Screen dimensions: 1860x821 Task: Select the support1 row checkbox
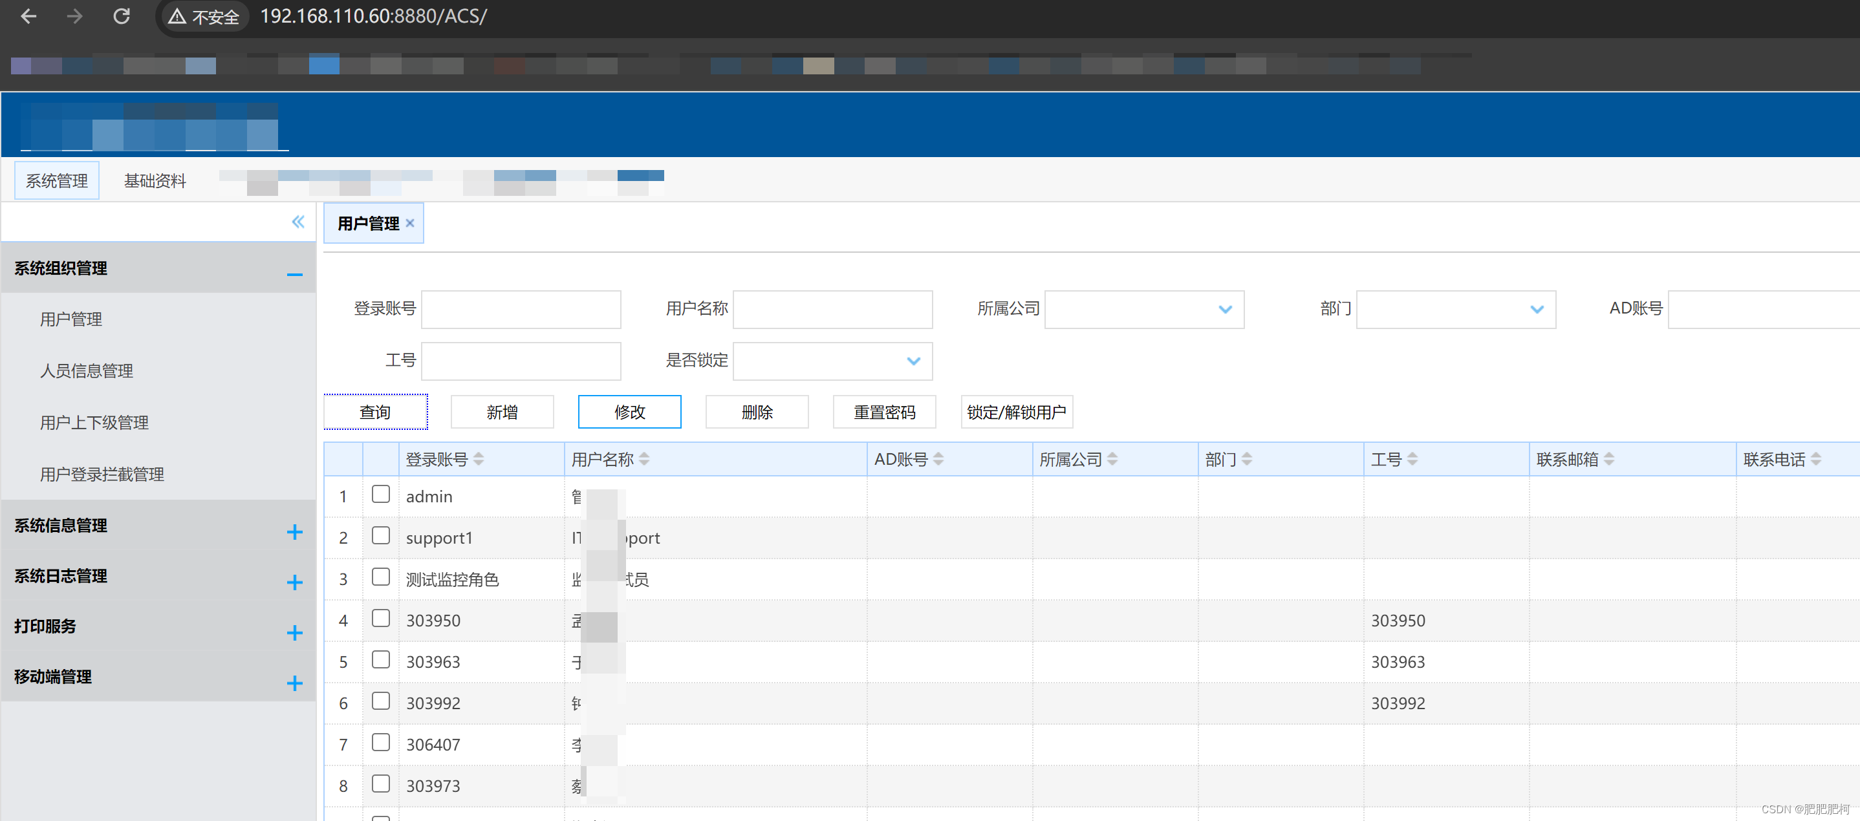(x=380, y=535)
